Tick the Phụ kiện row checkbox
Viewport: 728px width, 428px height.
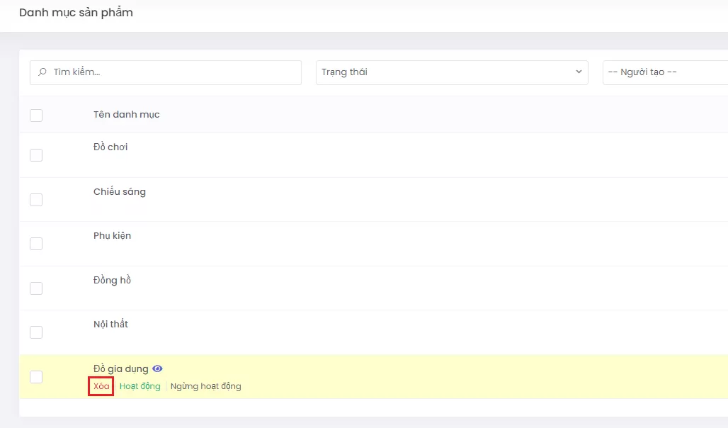click(36, 244)
